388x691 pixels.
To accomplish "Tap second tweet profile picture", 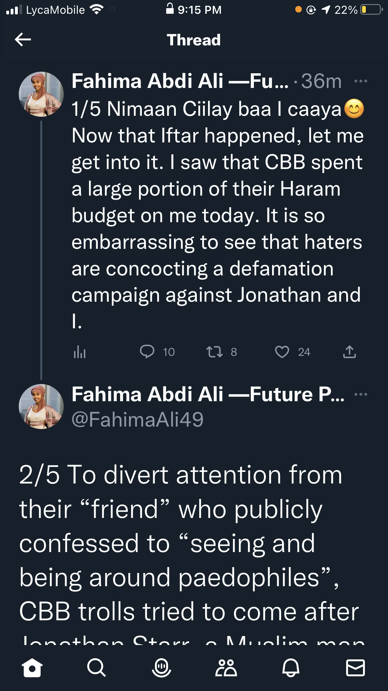I will pyautogui.click(x=41, y=407).
